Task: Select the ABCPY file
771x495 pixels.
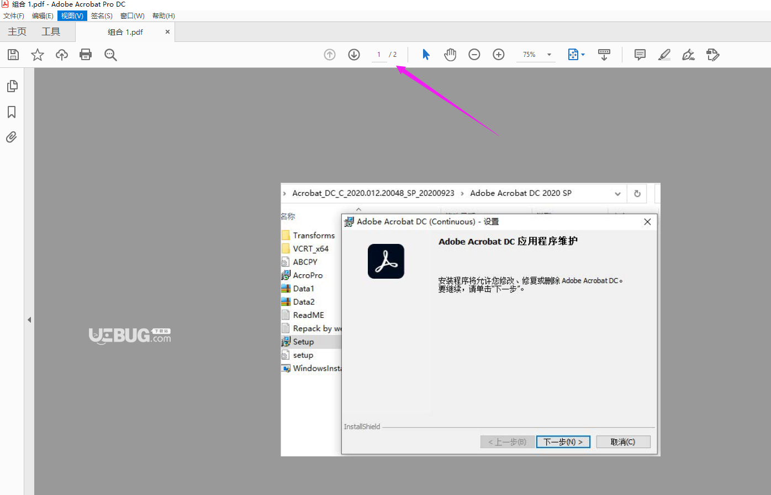Action: pyautogui.click(x=299, y=262)
